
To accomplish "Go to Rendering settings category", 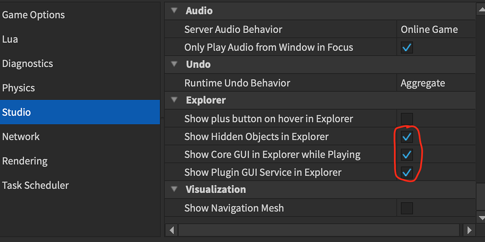I will (x=24, y=161).
